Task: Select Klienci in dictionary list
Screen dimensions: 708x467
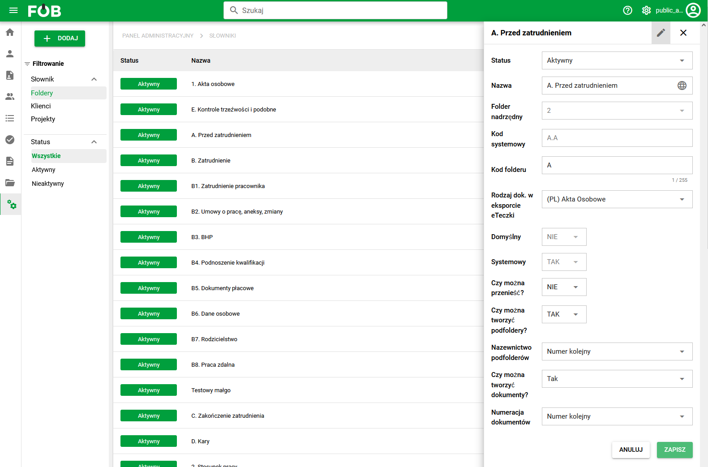Action: 41,106
